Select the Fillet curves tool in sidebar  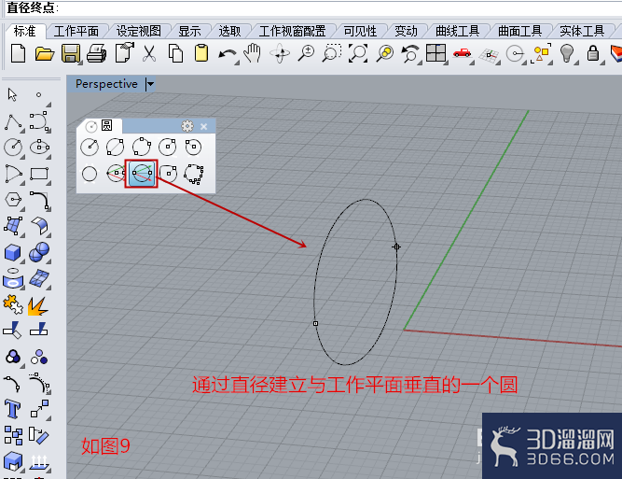click(x=40, y=200)
